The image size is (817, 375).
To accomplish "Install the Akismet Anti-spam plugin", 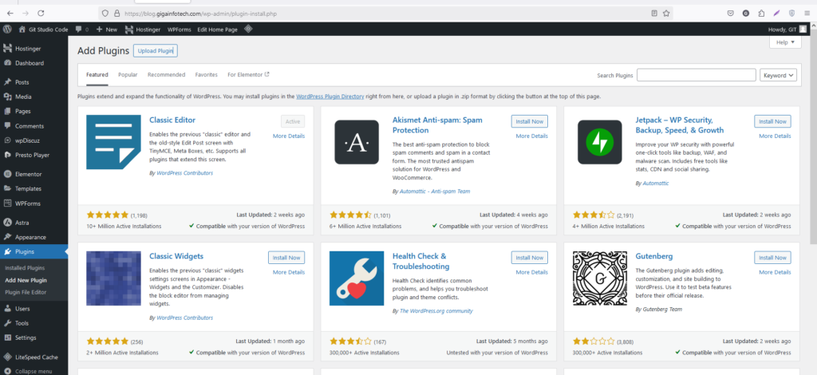I will pos(530,121).
